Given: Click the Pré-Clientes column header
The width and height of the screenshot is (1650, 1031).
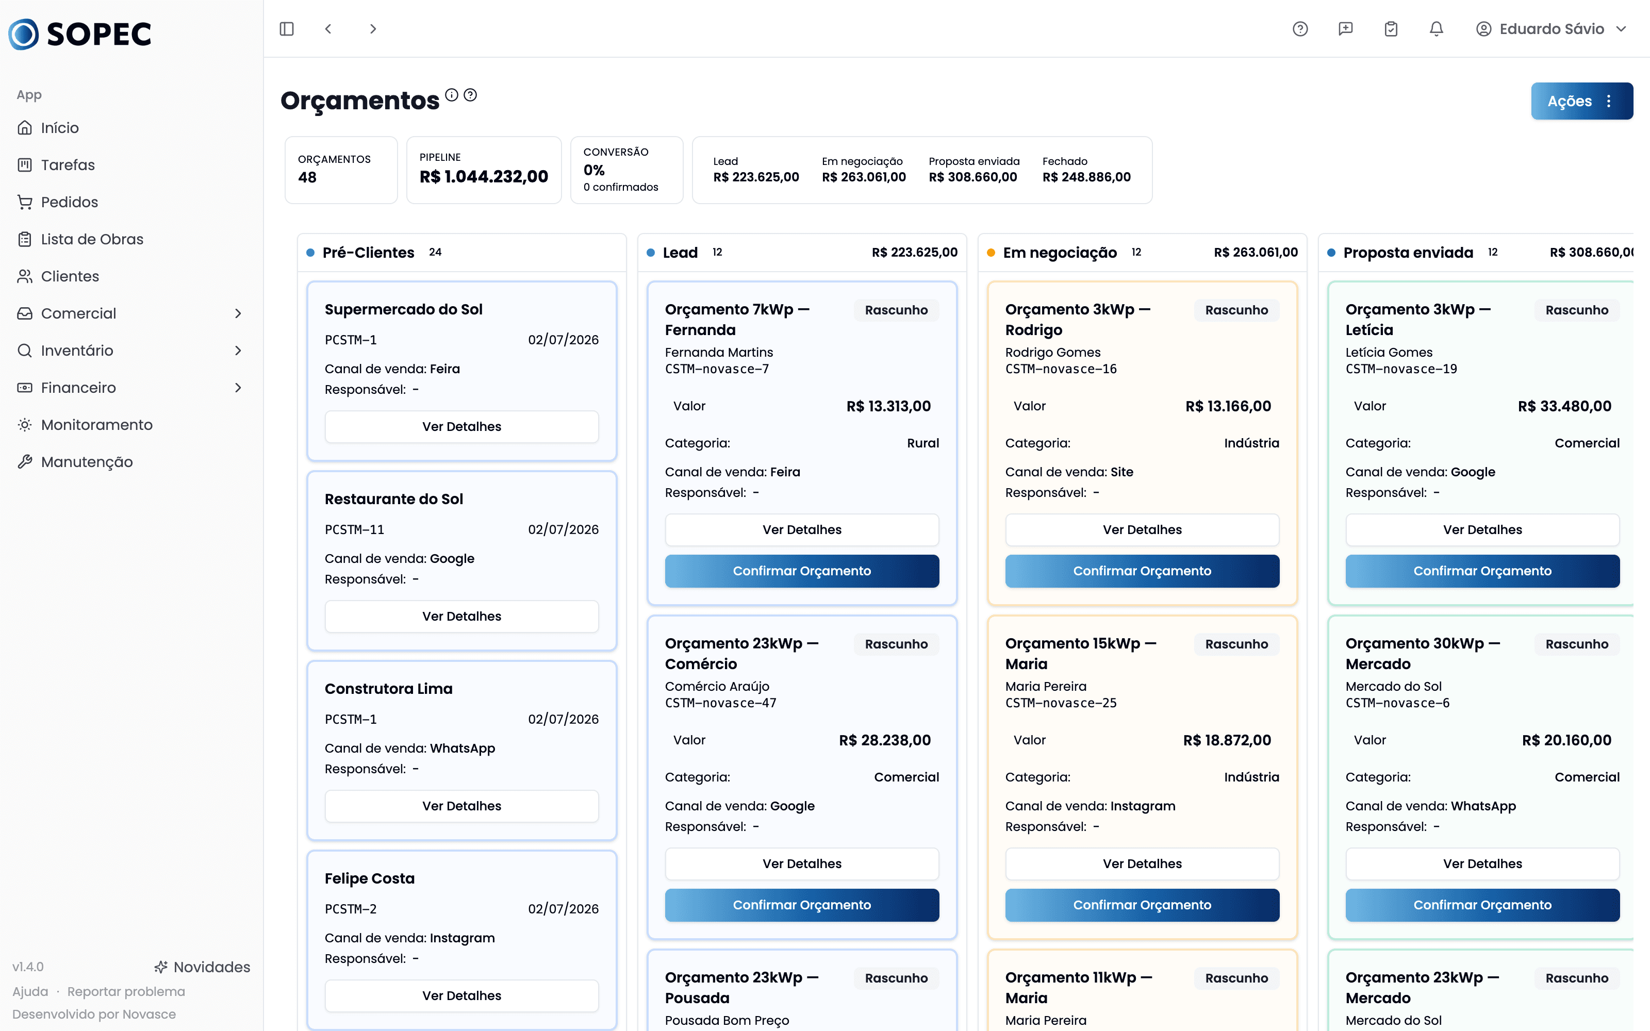Looking at the screenshot, I should (x=461, y=253).
